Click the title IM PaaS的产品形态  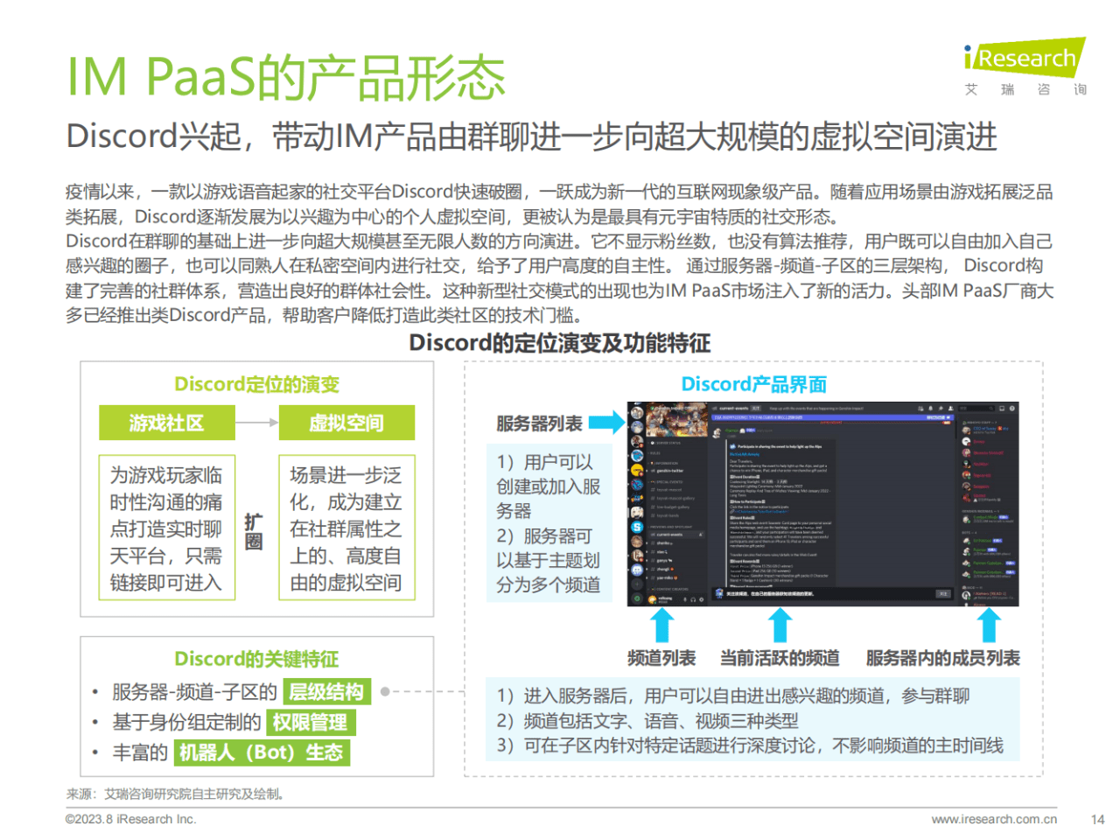pos(287,77)
